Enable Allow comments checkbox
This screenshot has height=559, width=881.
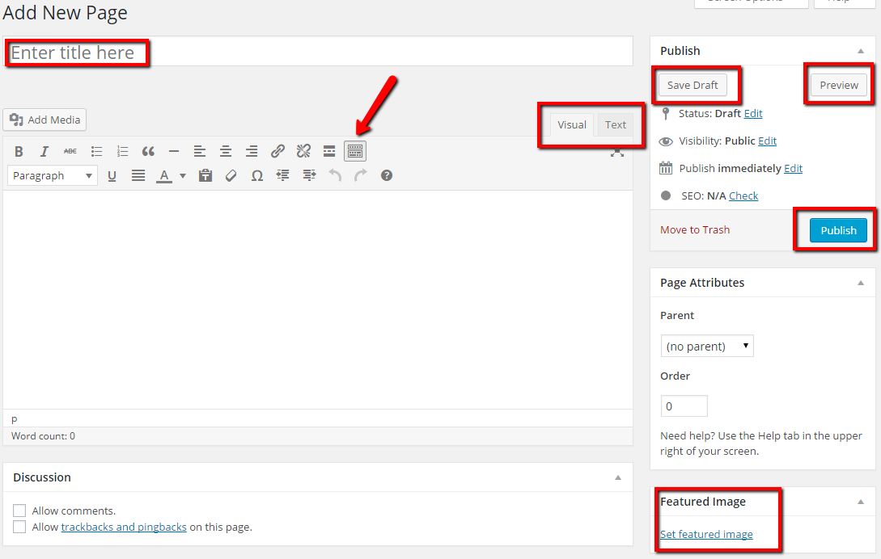point(19,511)
